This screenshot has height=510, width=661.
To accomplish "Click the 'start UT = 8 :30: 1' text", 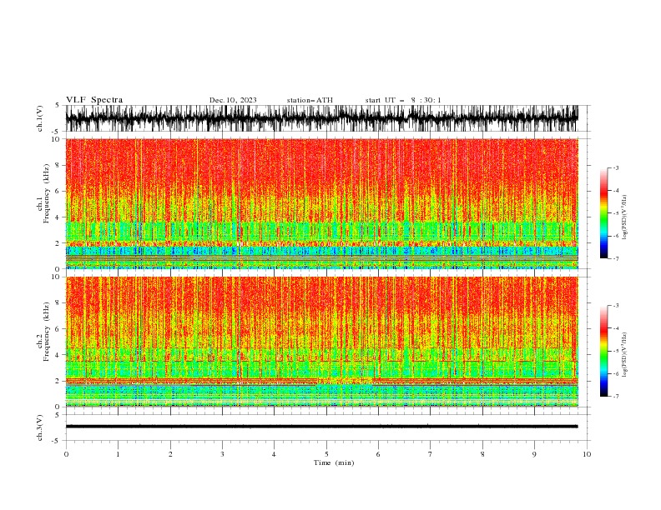I will (403, 100).
